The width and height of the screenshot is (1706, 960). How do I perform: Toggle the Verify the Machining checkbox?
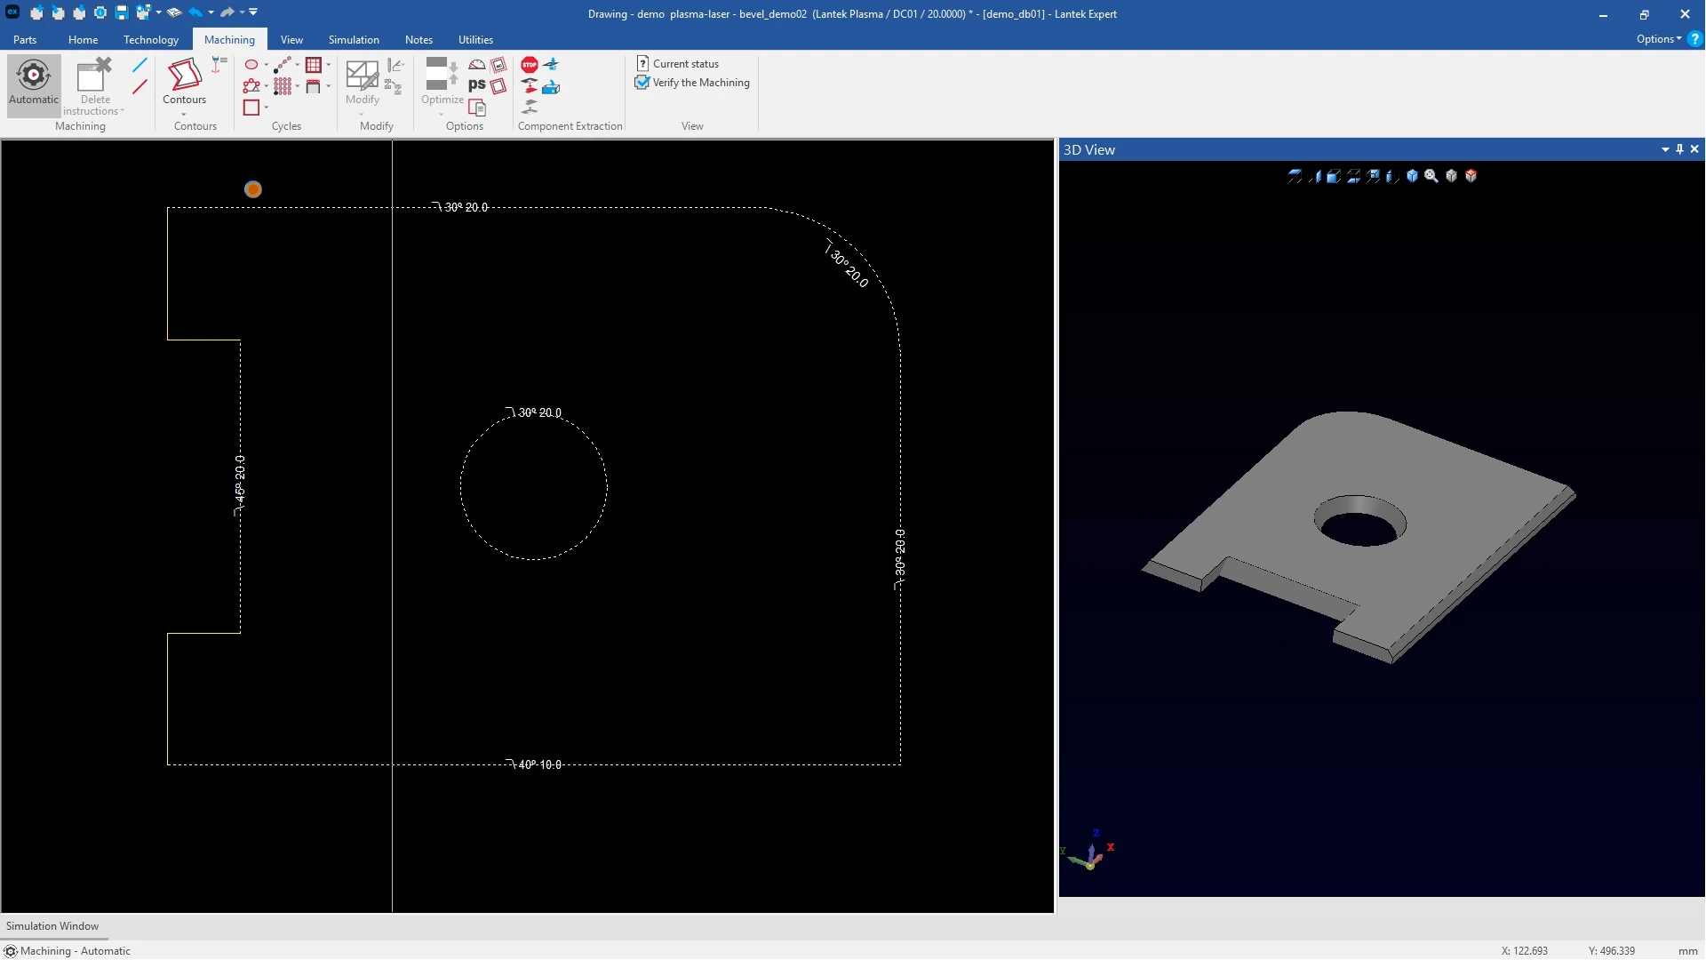[642, 83]
